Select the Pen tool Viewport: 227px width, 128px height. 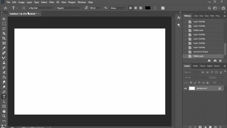(x=4, y=92)
